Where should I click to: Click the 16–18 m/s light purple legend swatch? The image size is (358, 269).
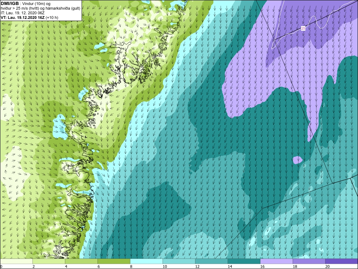click(x=276, y=261)
